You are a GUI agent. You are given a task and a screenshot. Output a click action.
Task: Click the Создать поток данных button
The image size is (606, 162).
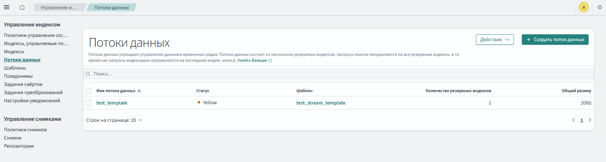click(555, 40)
